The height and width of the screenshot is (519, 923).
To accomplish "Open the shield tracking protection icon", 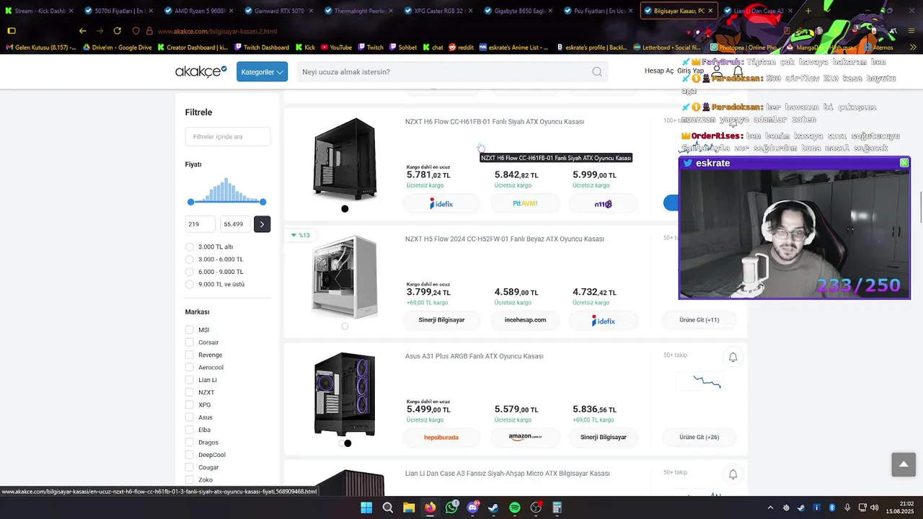I will (x=136, y=31).
